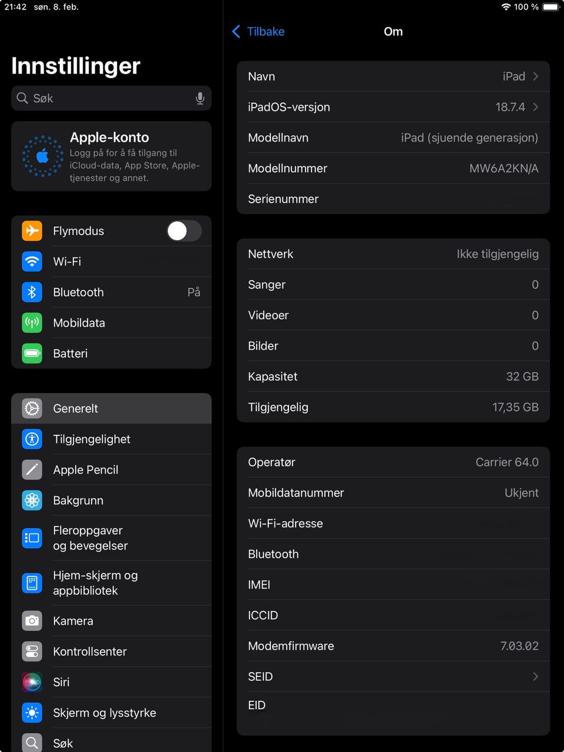
Task: Toggle the Flymodus switch
Action: tap(184, 231)
